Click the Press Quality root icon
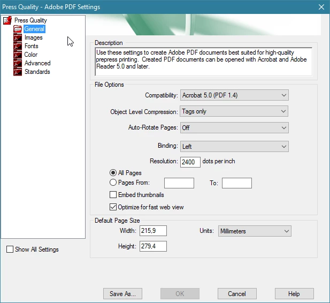 [x=7, y=20]
